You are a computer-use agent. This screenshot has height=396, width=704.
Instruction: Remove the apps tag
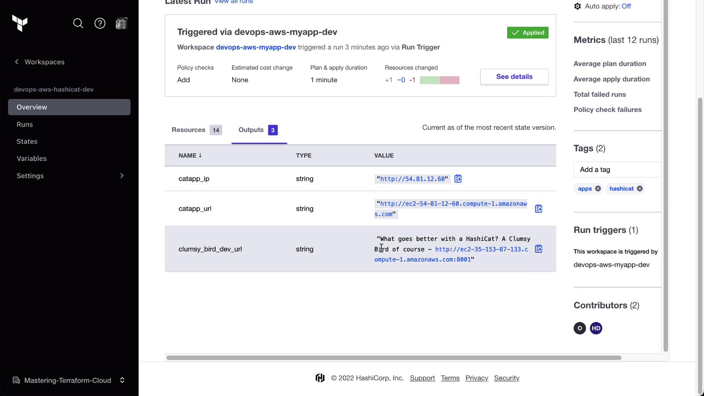[x=598, y=188]
